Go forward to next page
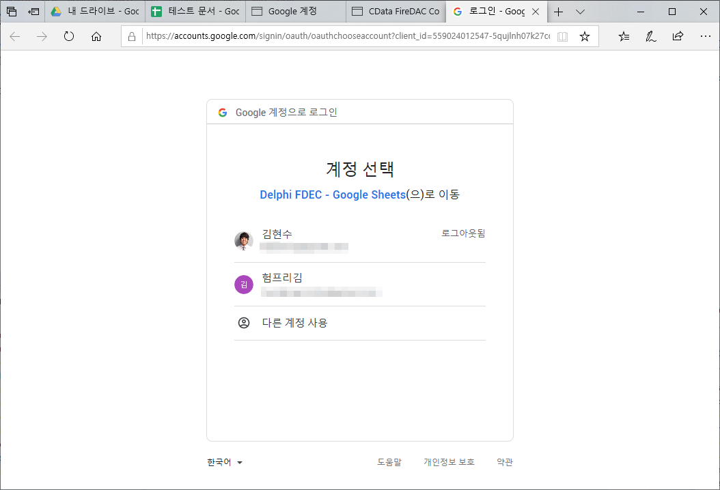 (x=42, y=36)
